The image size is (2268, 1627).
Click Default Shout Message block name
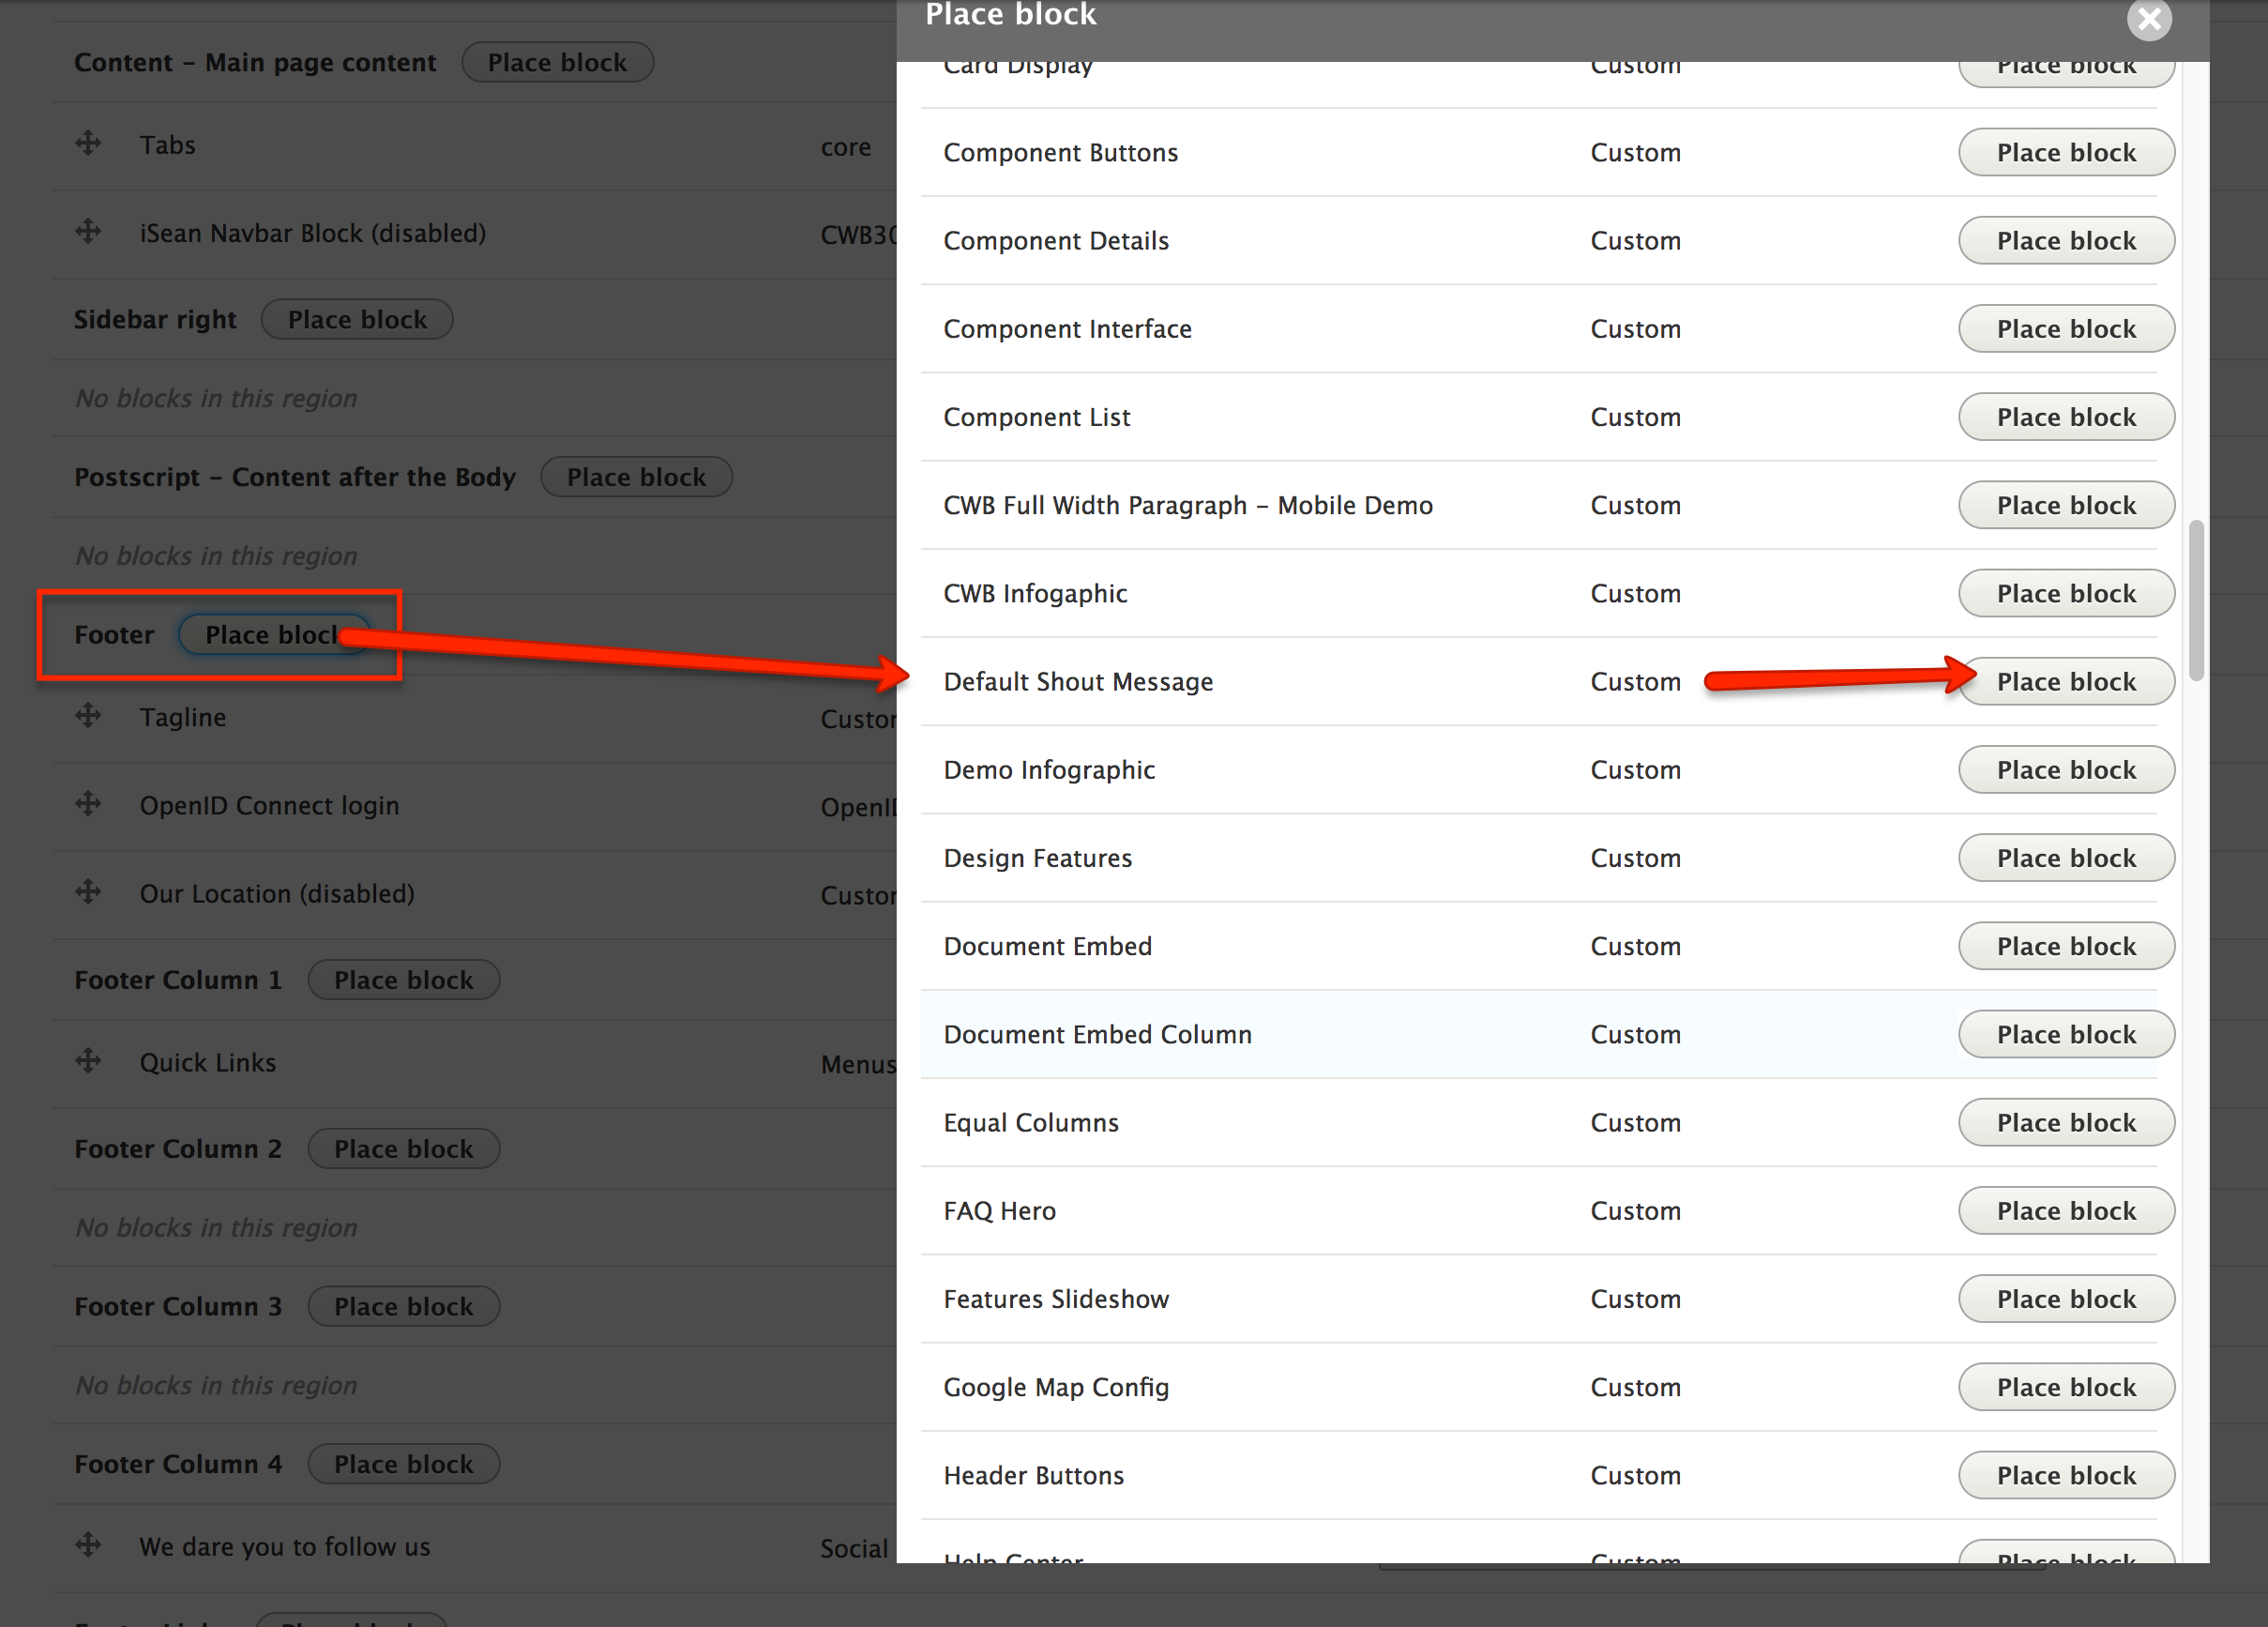tap(1078, 681)
